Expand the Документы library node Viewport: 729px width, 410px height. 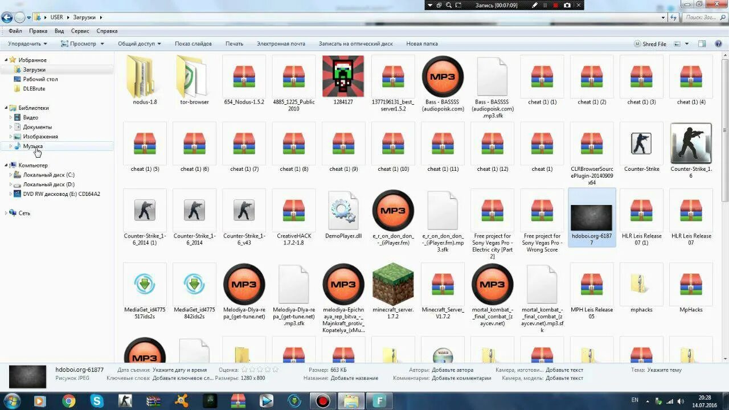coord(10,127)
